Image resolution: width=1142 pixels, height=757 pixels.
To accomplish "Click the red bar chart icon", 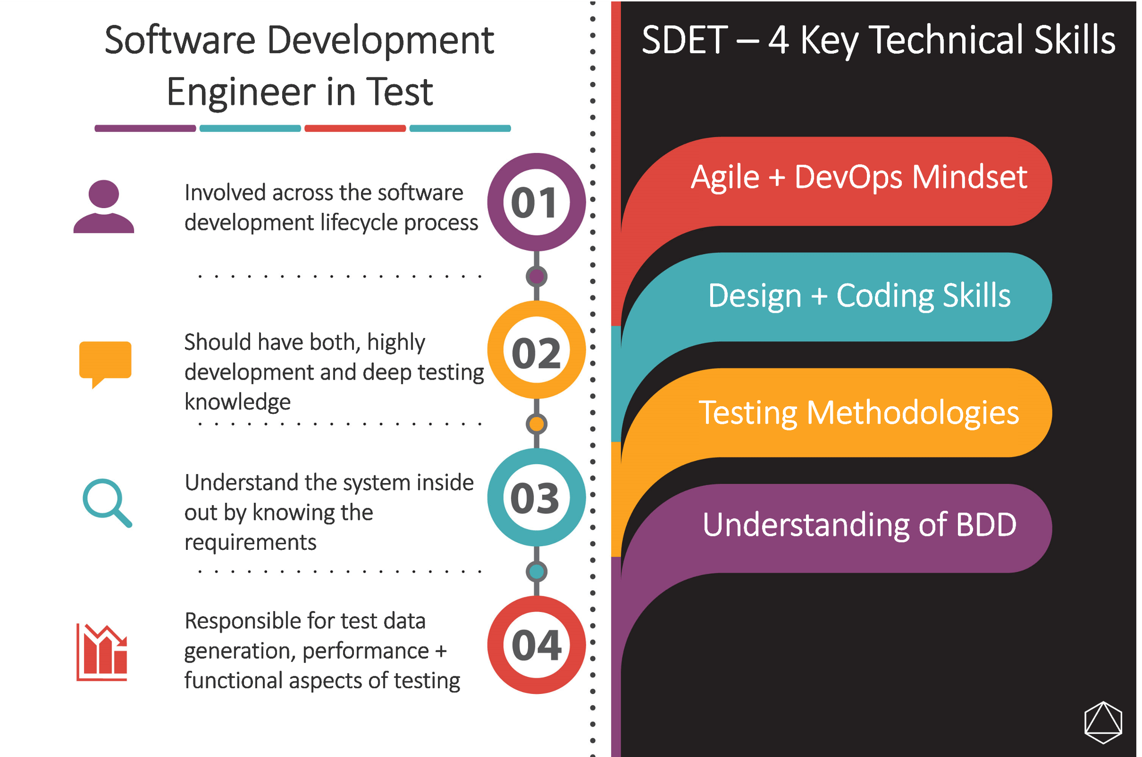I will coord(102,652).
